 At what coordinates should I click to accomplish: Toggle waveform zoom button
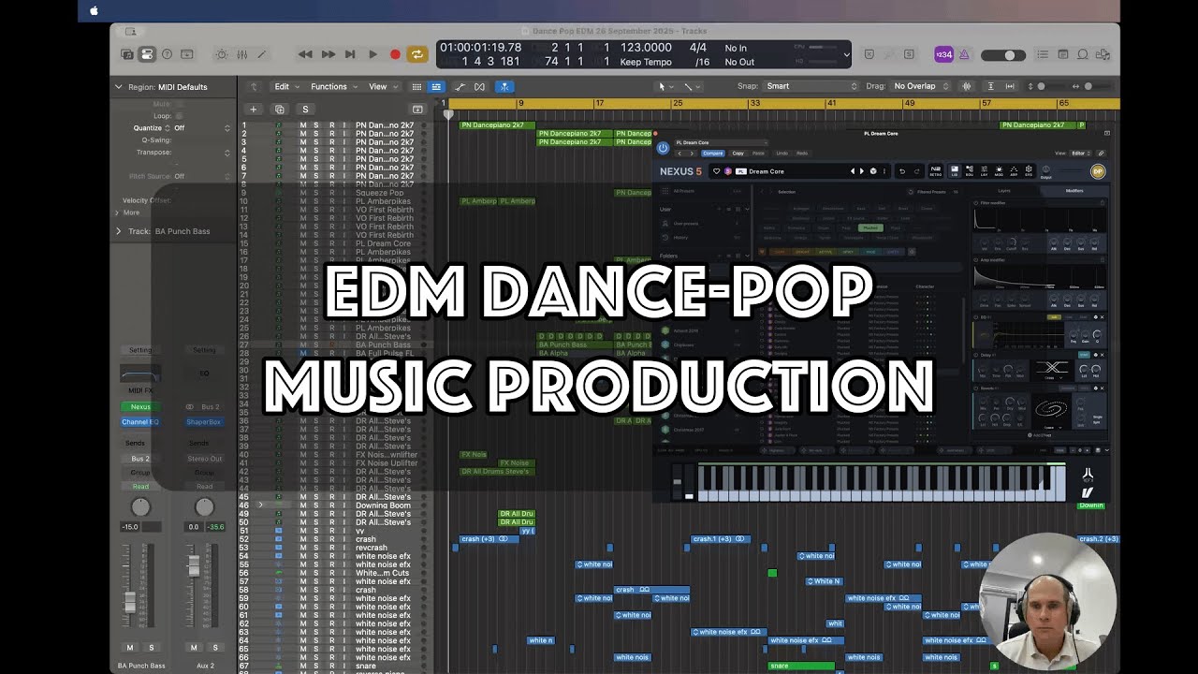click(966, 86)
